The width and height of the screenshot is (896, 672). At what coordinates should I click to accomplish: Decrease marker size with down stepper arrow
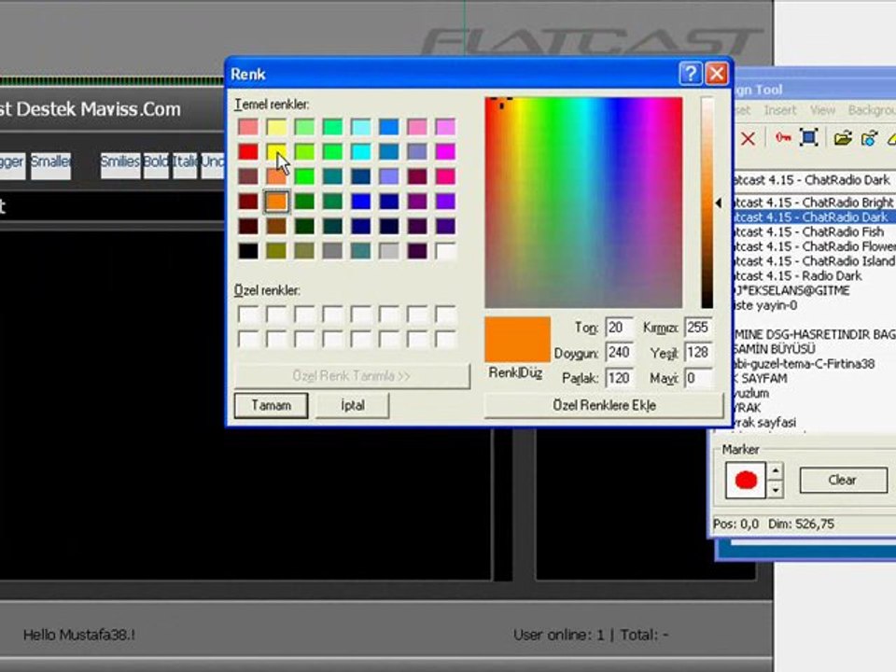(776, 490)
